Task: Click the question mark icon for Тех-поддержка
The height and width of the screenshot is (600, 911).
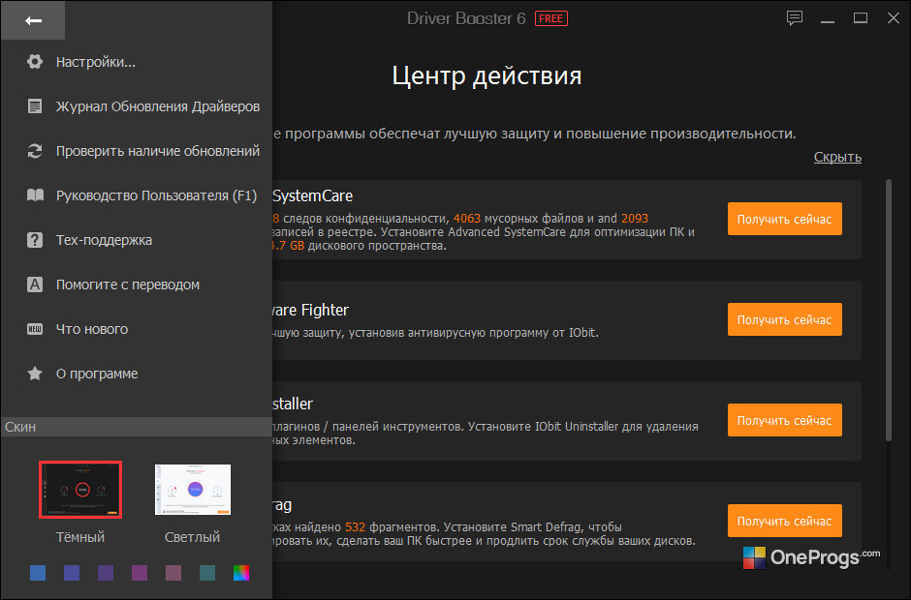Action: 35,240
